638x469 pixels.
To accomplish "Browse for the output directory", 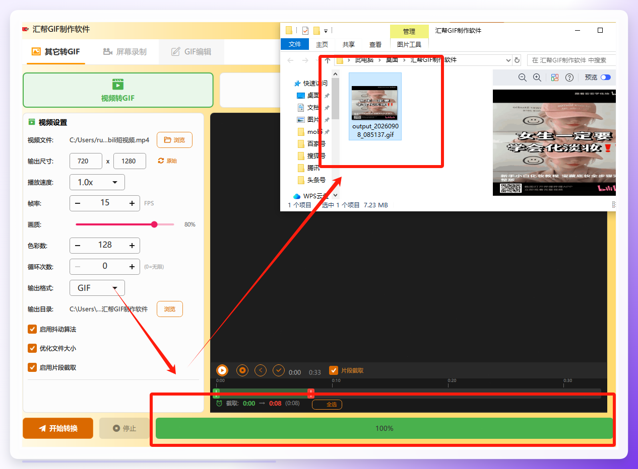I will coord(170,309).
